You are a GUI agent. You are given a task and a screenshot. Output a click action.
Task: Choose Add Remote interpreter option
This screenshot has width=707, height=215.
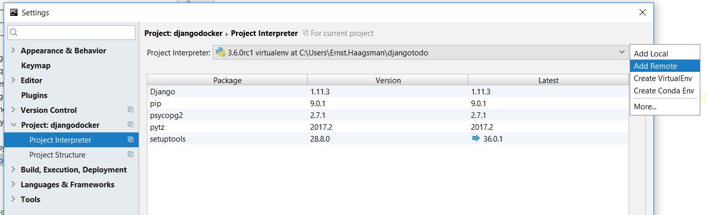pos(665,66)
